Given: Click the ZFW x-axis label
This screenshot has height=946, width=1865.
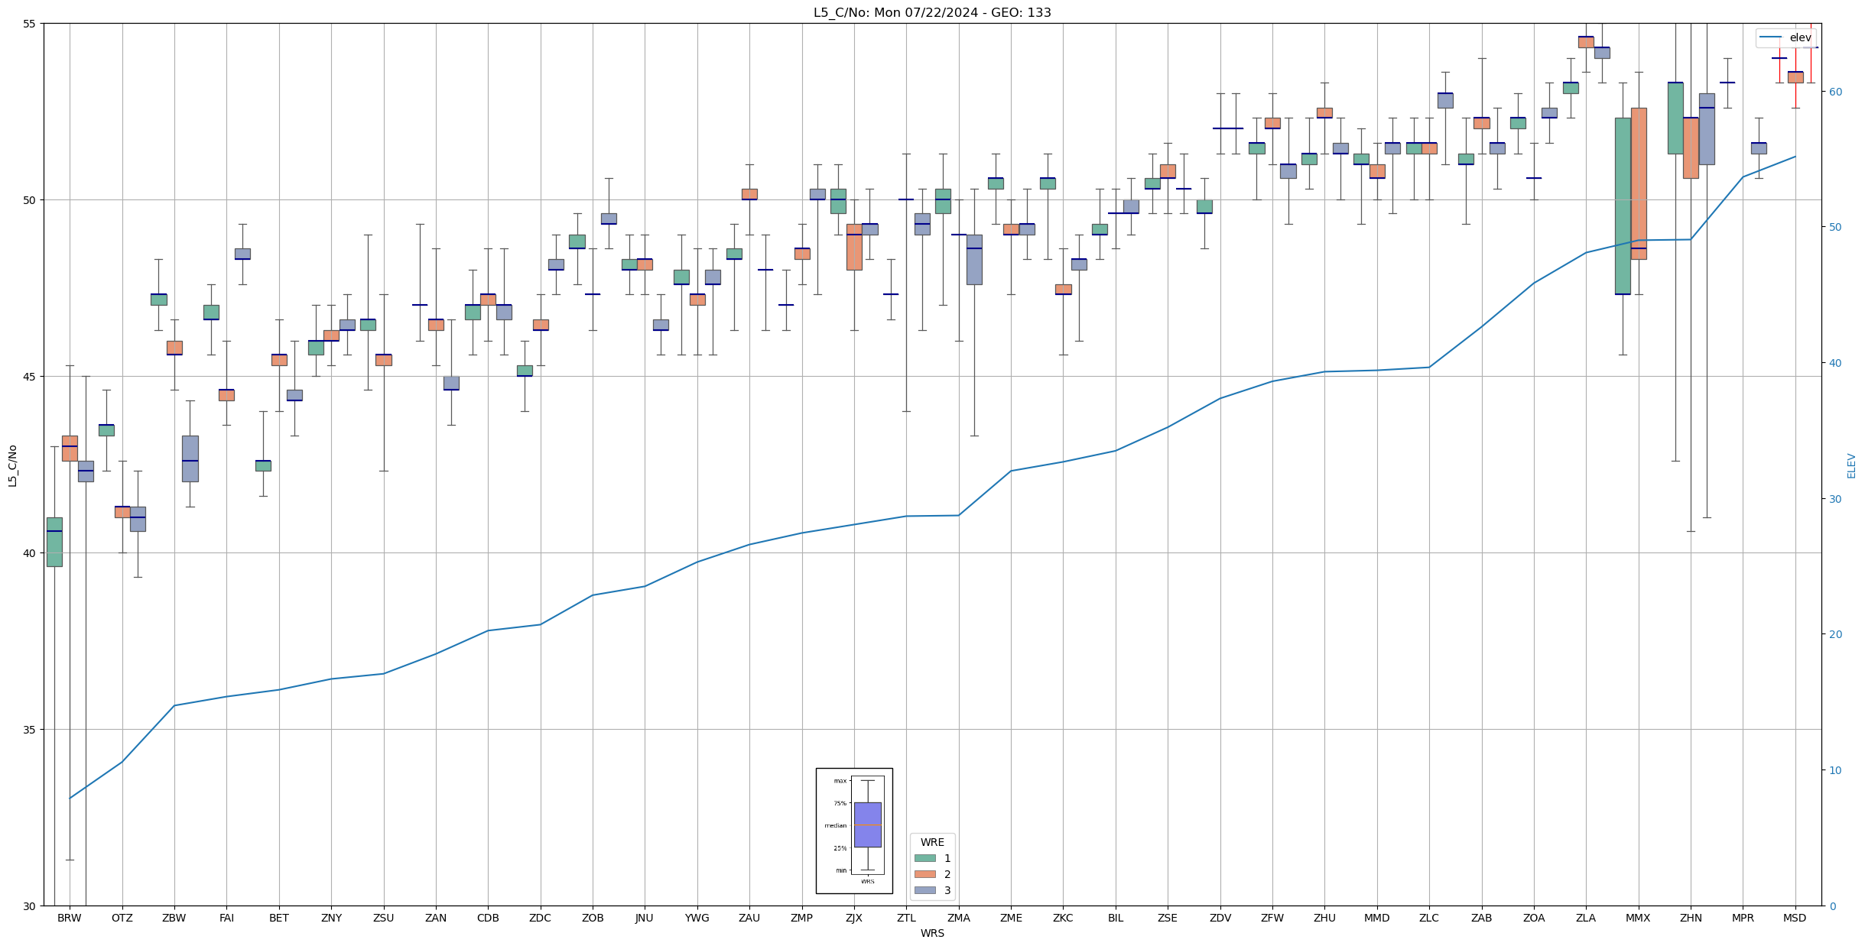Looking at the screenshot, I should click(x=1272, y=918).
